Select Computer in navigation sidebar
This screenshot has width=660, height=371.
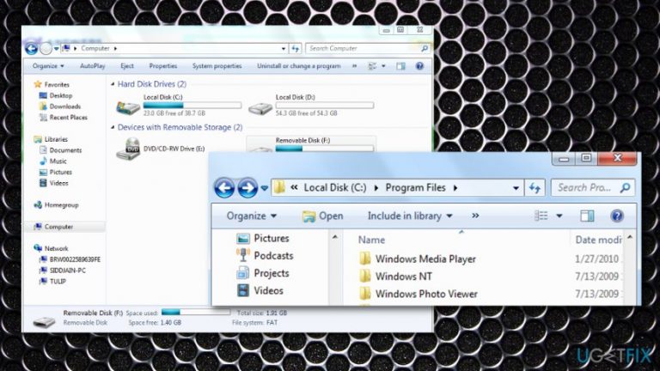(53, 227)
